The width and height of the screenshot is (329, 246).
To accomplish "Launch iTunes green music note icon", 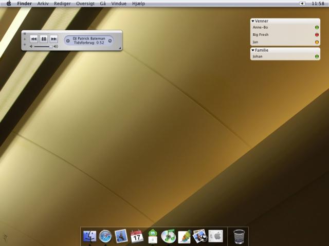I will pyautogui.click(x=169, y=236).
